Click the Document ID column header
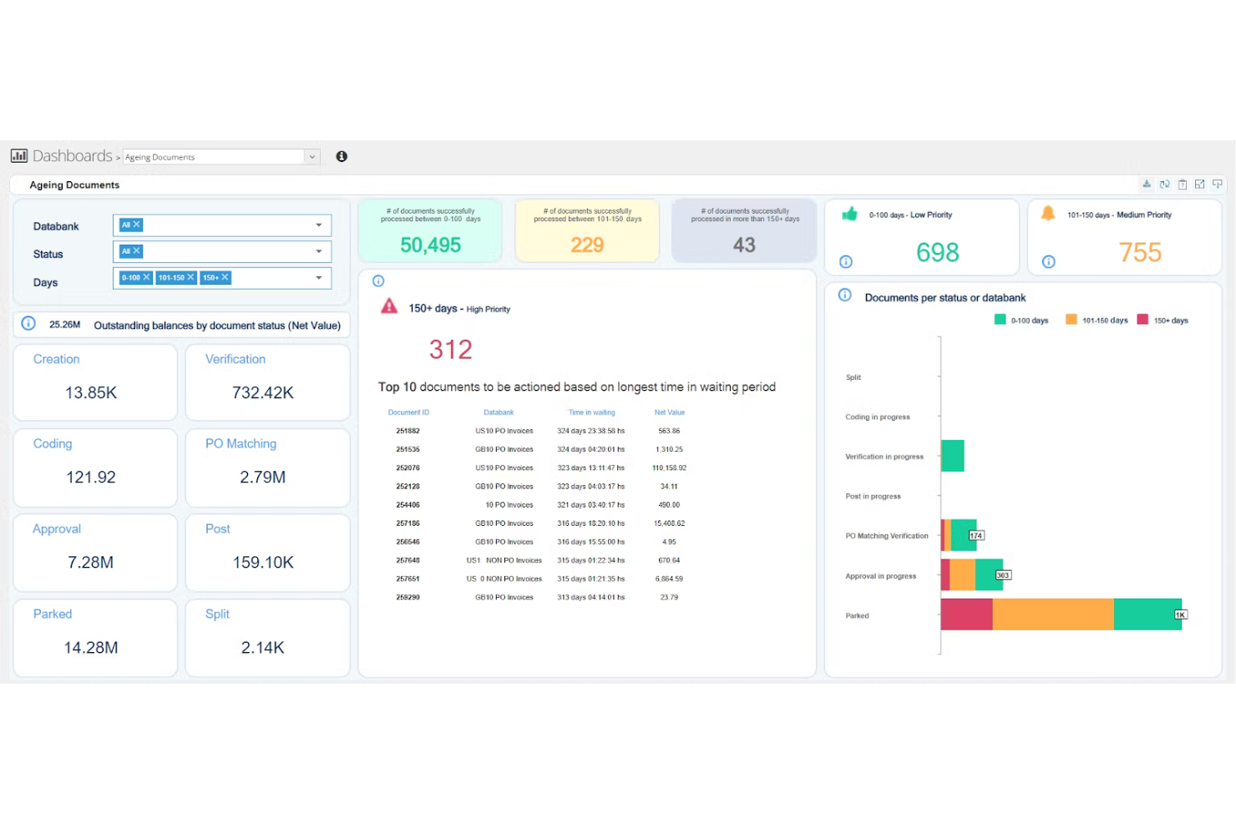 coord(408,412)
